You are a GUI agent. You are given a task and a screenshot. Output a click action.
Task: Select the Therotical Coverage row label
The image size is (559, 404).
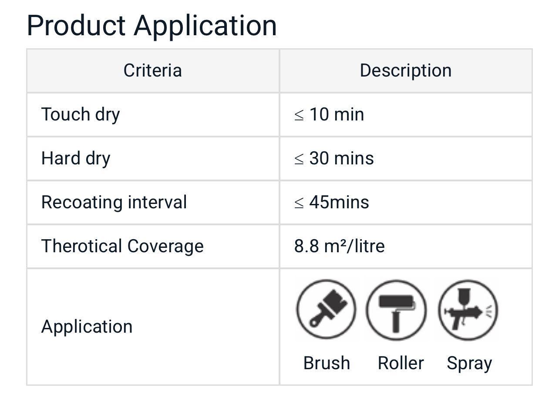[x=122, y=246]
